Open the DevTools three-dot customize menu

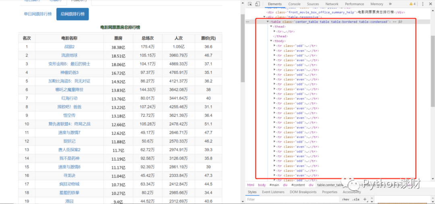[x=423, y=4]
